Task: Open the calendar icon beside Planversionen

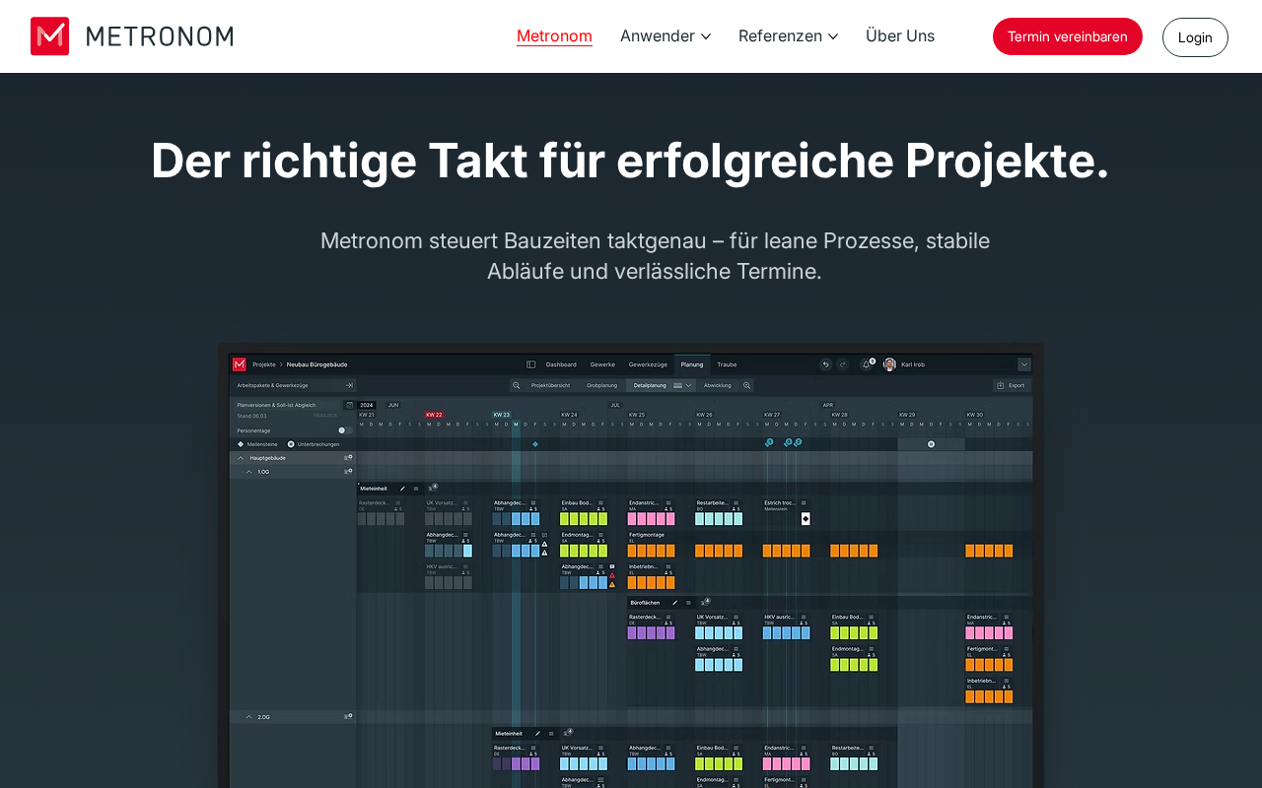Action: 349,405
